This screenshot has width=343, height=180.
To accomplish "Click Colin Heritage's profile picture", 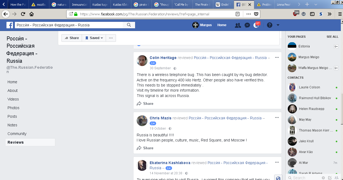I will (142, 61).
